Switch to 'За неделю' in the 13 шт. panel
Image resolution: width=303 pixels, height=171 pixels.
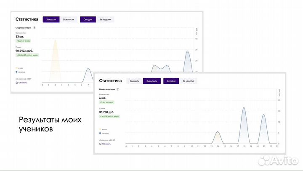(105, 19)
